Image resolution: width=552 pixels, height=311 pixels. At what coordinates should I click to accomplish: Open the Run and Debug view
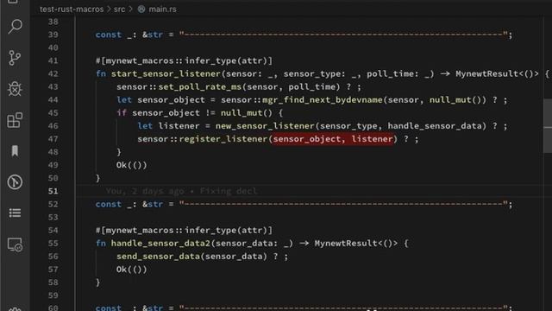(15, 89)
